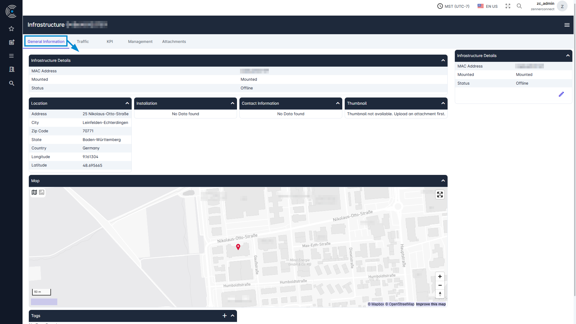Click the red location marker on map

click(238, 247)
